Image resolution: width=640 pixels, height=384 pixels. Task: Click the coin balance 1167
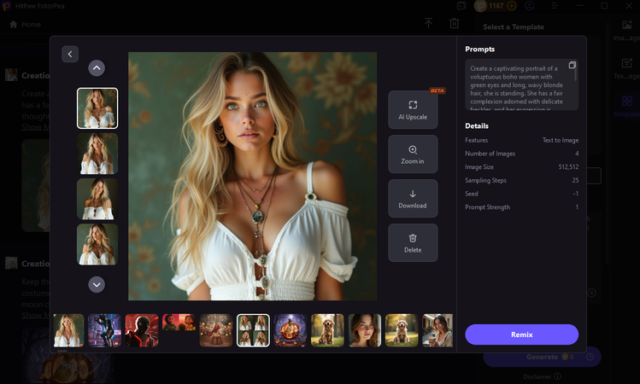pos(496,6)
